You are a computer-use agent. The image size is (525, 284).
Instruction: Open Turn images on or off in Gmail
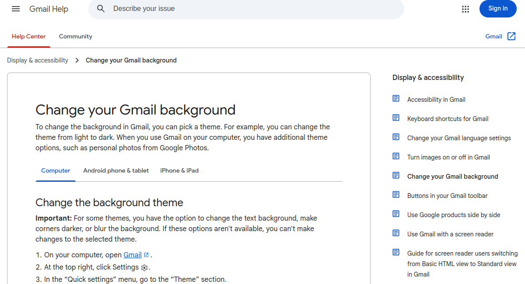click(x=448, y=157)
